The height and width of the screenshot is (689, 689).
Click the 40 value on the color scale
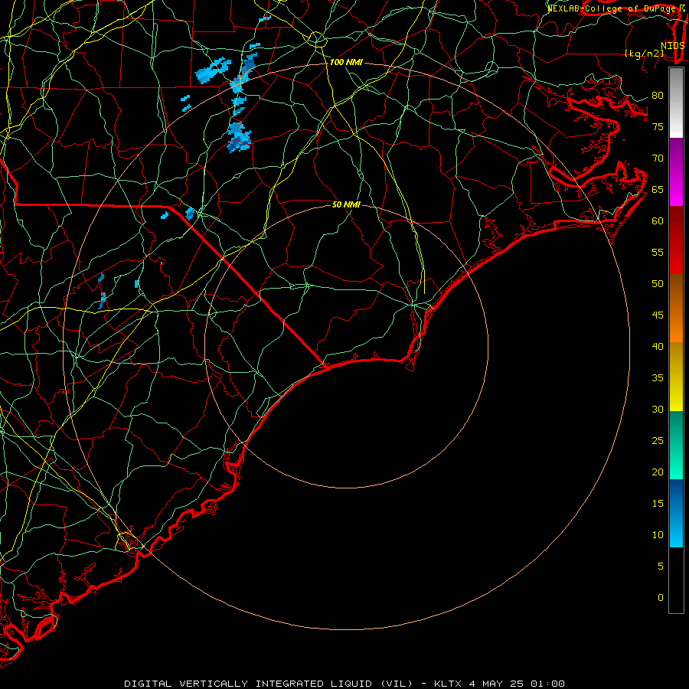(658, 347)
